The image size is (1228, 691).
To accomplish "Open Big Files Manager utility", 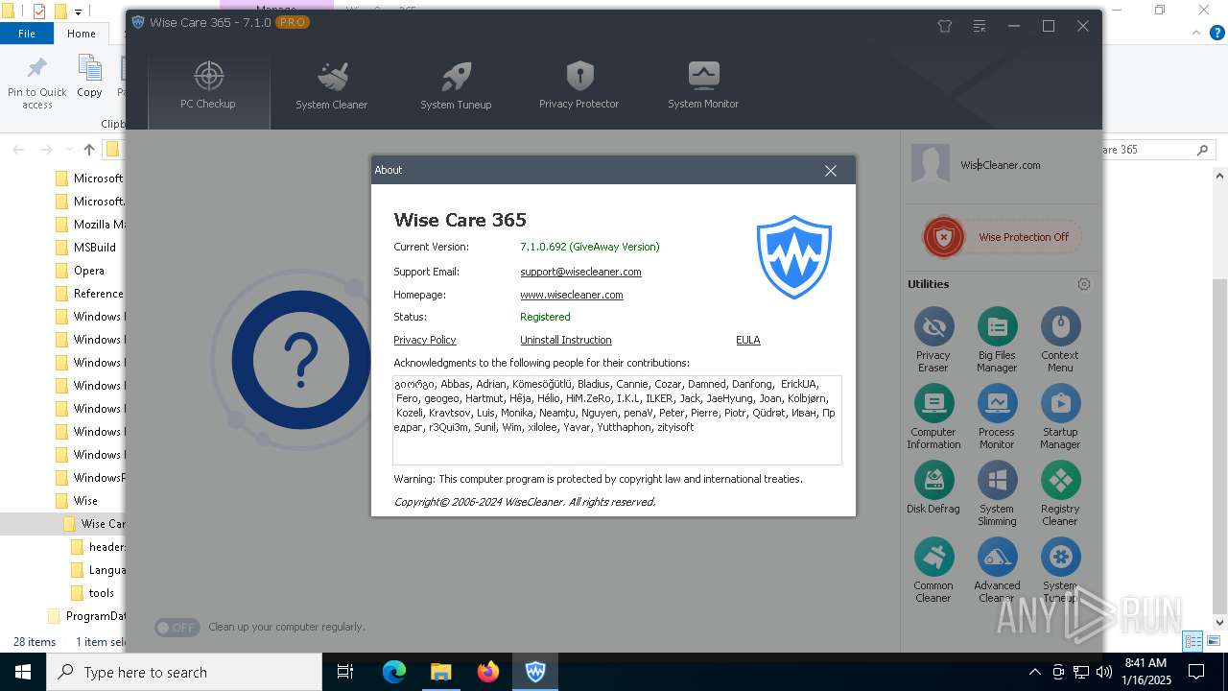I will (x=997, y=340).
